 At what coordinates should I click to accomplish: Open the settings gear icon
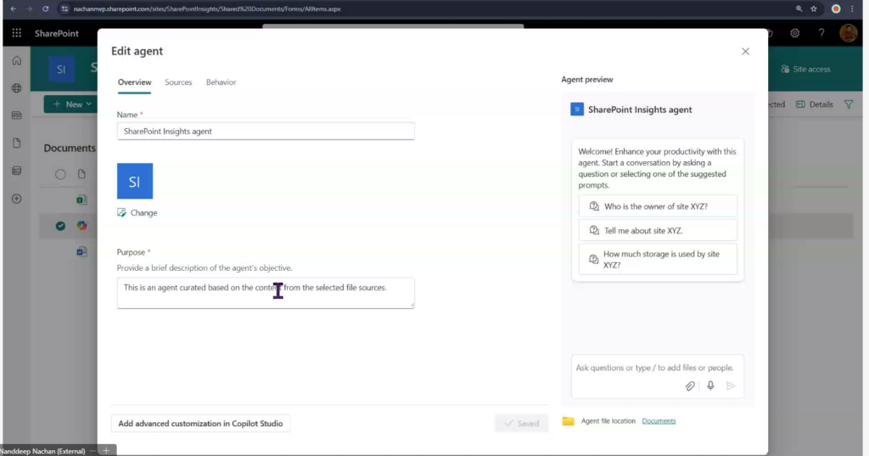pos(794,33)
